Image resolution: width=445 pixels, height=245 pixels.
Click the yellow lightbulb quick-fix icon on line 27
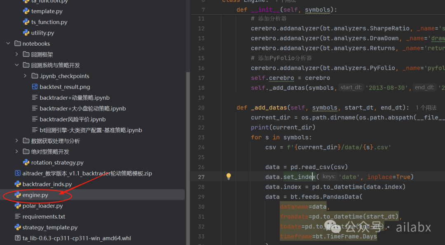(x=228, y=176)
